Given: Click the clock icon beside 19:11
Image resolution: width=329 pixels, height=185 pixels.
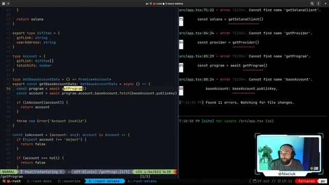Looking at the screenshot, I should [279, 181].
